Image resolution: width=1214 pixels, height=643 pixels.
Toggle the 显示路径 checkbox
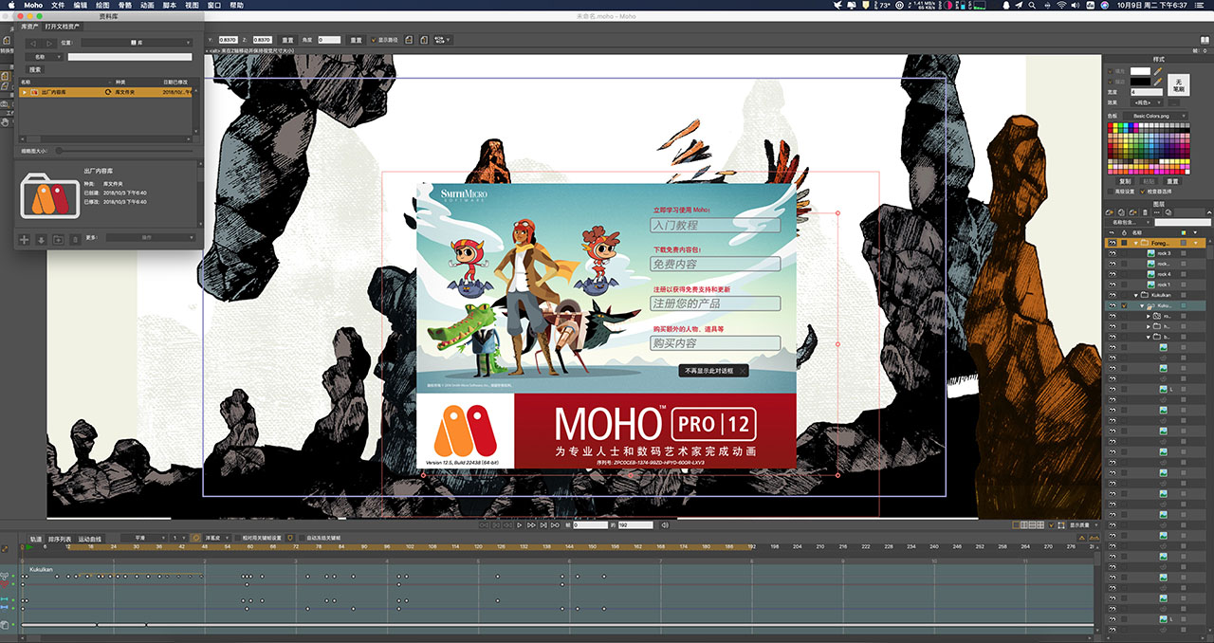[373, 39]
